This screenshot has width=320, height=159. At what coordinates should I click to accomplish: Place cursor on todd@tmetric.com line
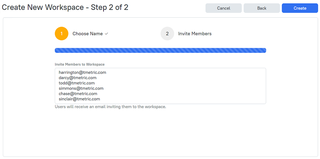click(77, 83)
